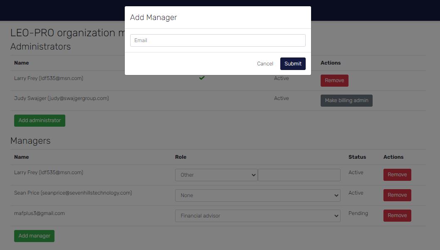Click the Add manager button
Viewport: 440px width, 250px height.
tap(34, 235)
